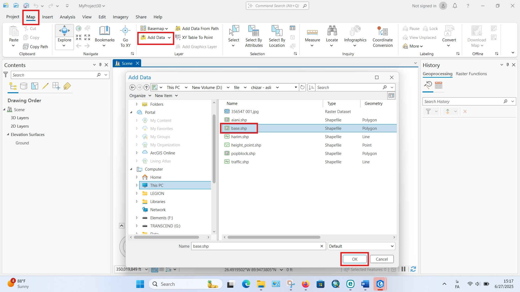Click the Windows Start button
Viewport: 520px width, 292px height.
140,284
